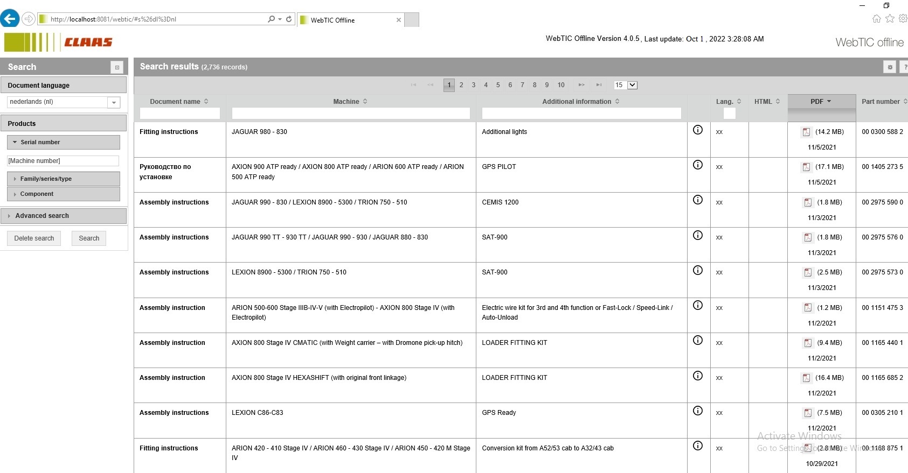The width and height of the screenshot is (908, 473).
Task: Open info icon for JAGUAR 980 - 830 row
Action: pos(698,130)
